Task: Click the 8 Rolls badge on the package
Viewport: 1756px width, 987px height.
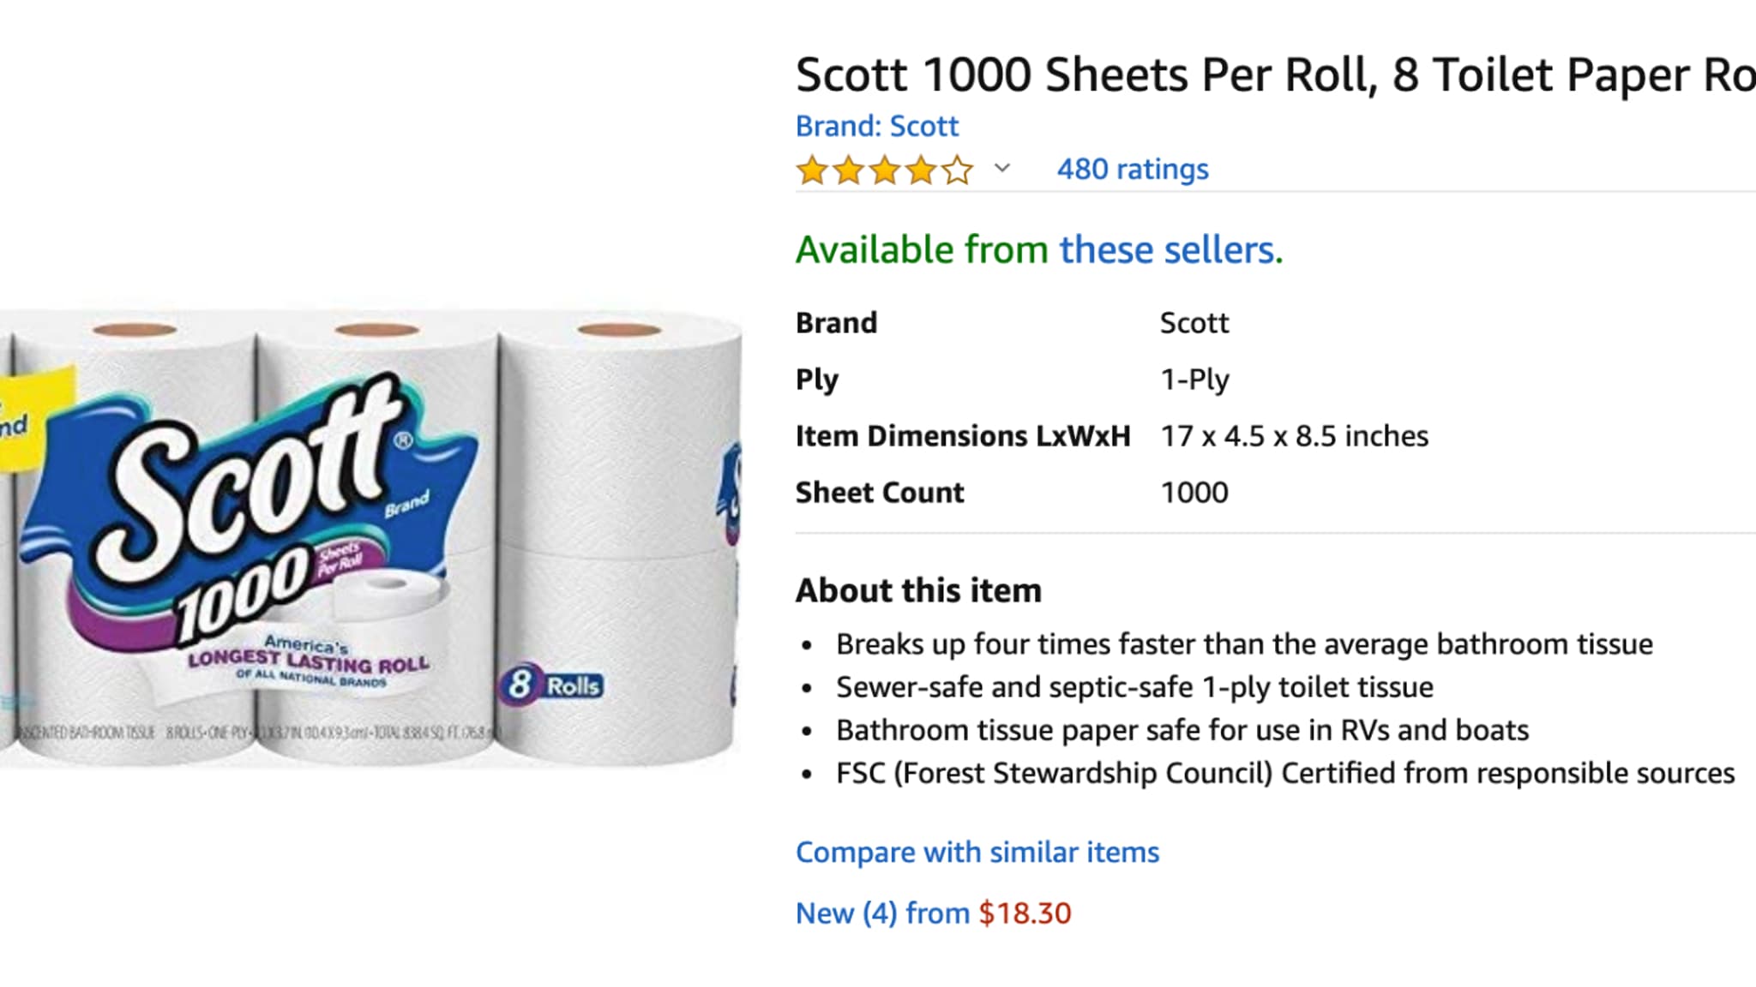Action: [551, 685]
